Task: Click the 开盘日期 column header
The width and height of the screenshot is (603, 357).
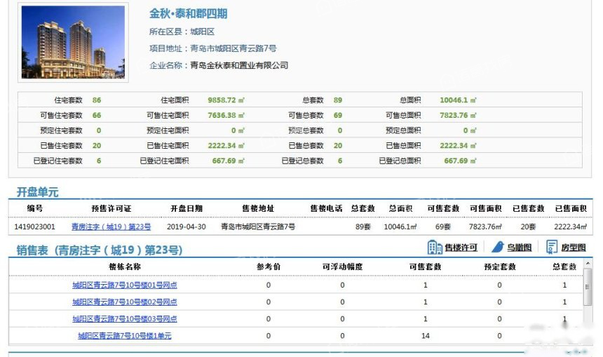Action: [186, 208]
